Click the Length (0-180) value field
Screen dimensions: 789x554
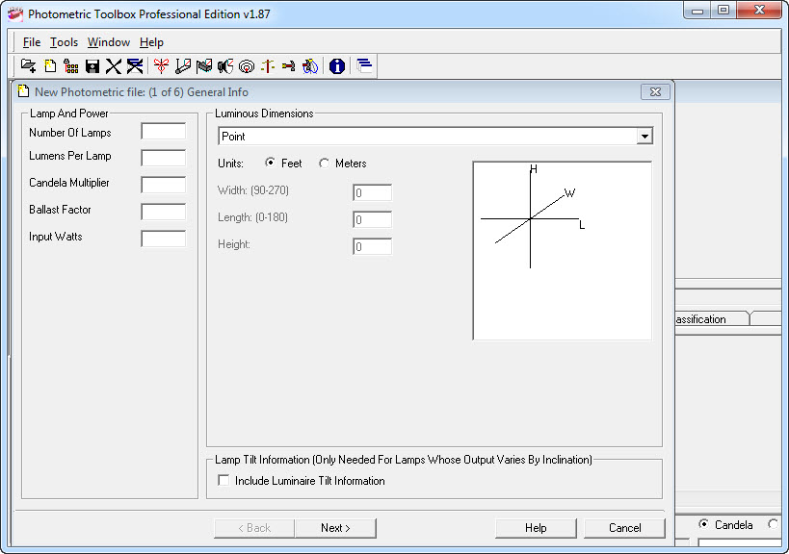[373, 219]
